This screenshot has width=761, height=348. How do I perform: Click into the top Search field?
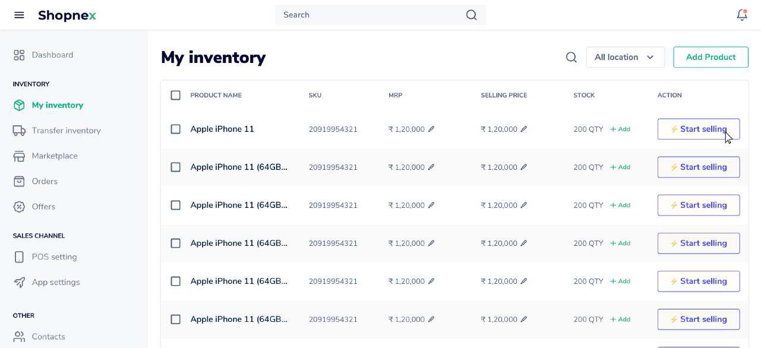(368, 15)
